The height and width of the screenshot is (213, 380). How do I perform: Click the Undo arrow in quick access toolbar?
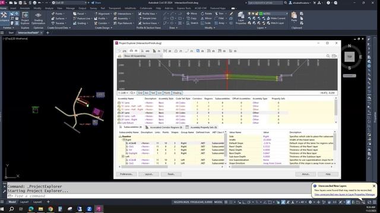40,2
